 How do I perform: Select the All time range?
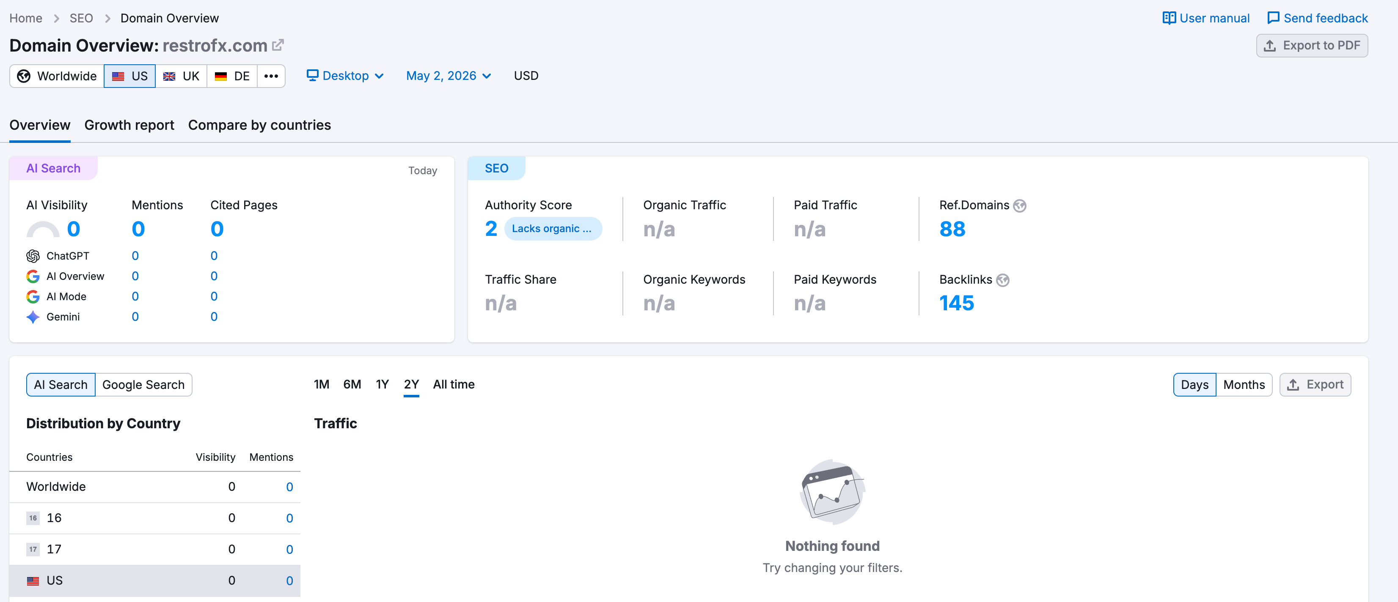454,385
